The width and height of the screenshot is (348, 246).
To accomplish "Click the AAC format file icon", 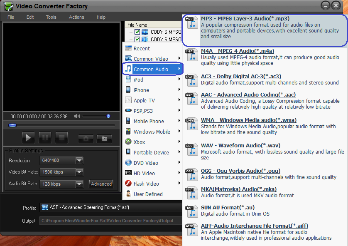I will click(192, 99).
